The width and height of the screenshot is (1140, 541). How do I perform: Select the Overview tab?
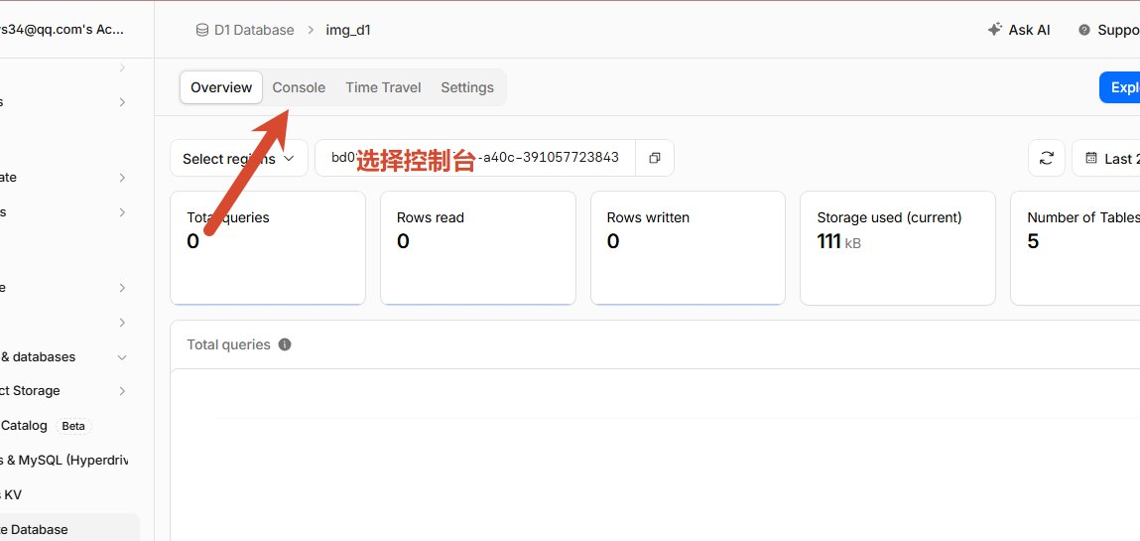[x=221, y=87]
